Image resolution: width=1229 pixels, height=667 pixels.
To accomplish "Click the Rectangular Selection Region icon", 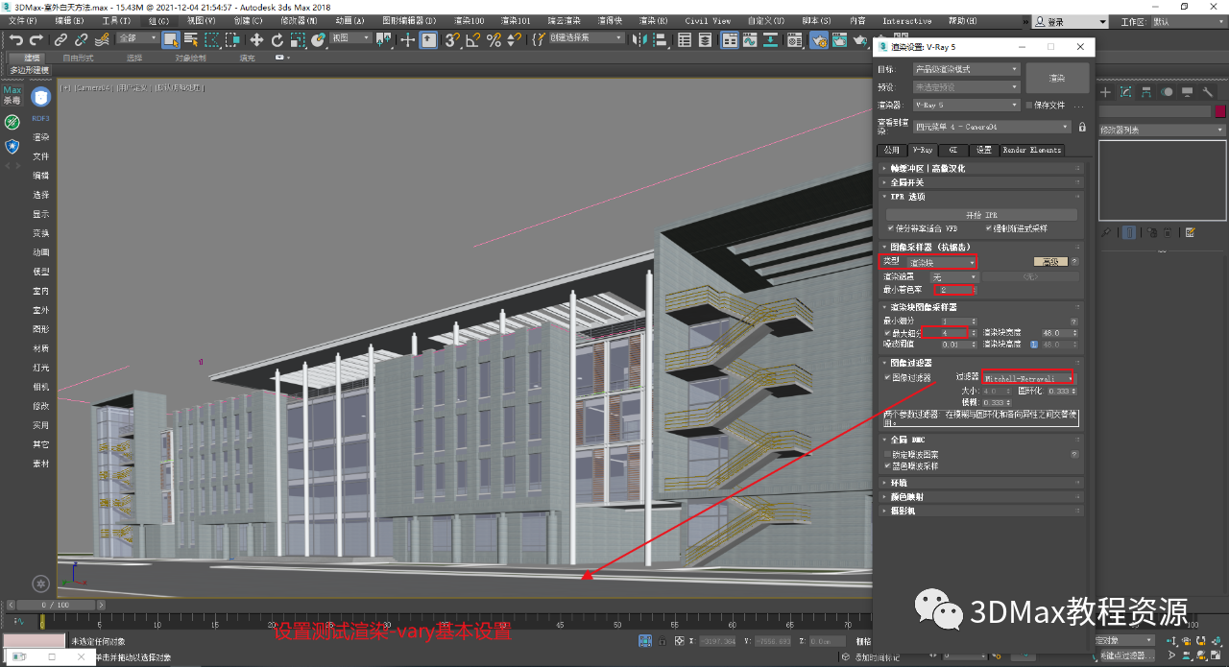I will click(211, 39).
